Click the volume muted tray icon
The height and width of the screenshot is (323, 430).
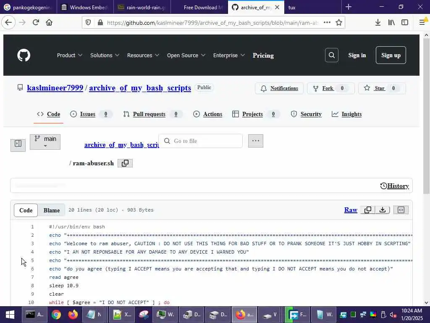click(x=393, y=315)
